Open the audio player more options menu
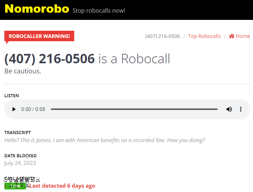Viewport: 253px width, 192px height. pyautogui.click(x=241, y=109)
